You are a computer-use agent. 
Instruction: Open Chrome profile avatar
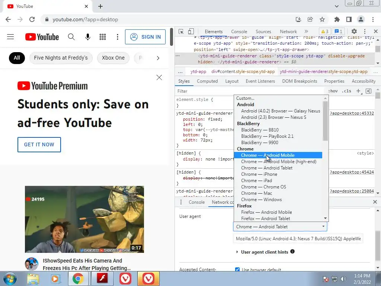tap(361, 19)
